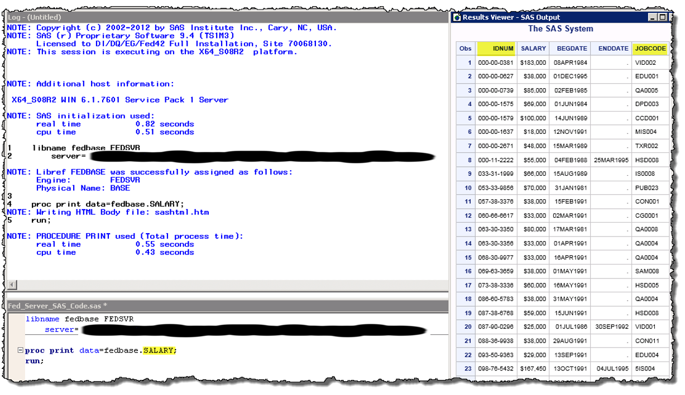The width and height of the screenshot is (685, 395).
Task: Minimize the Results Viewer window
Action: 653,17
